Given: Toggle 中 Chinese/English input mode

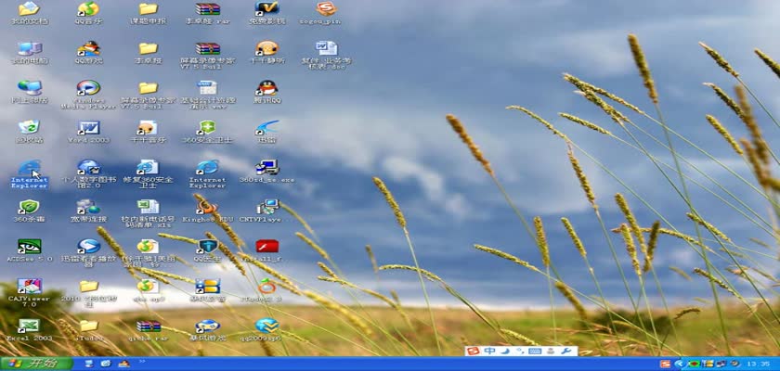Looking at the screenshot, I should coord(490,352).
